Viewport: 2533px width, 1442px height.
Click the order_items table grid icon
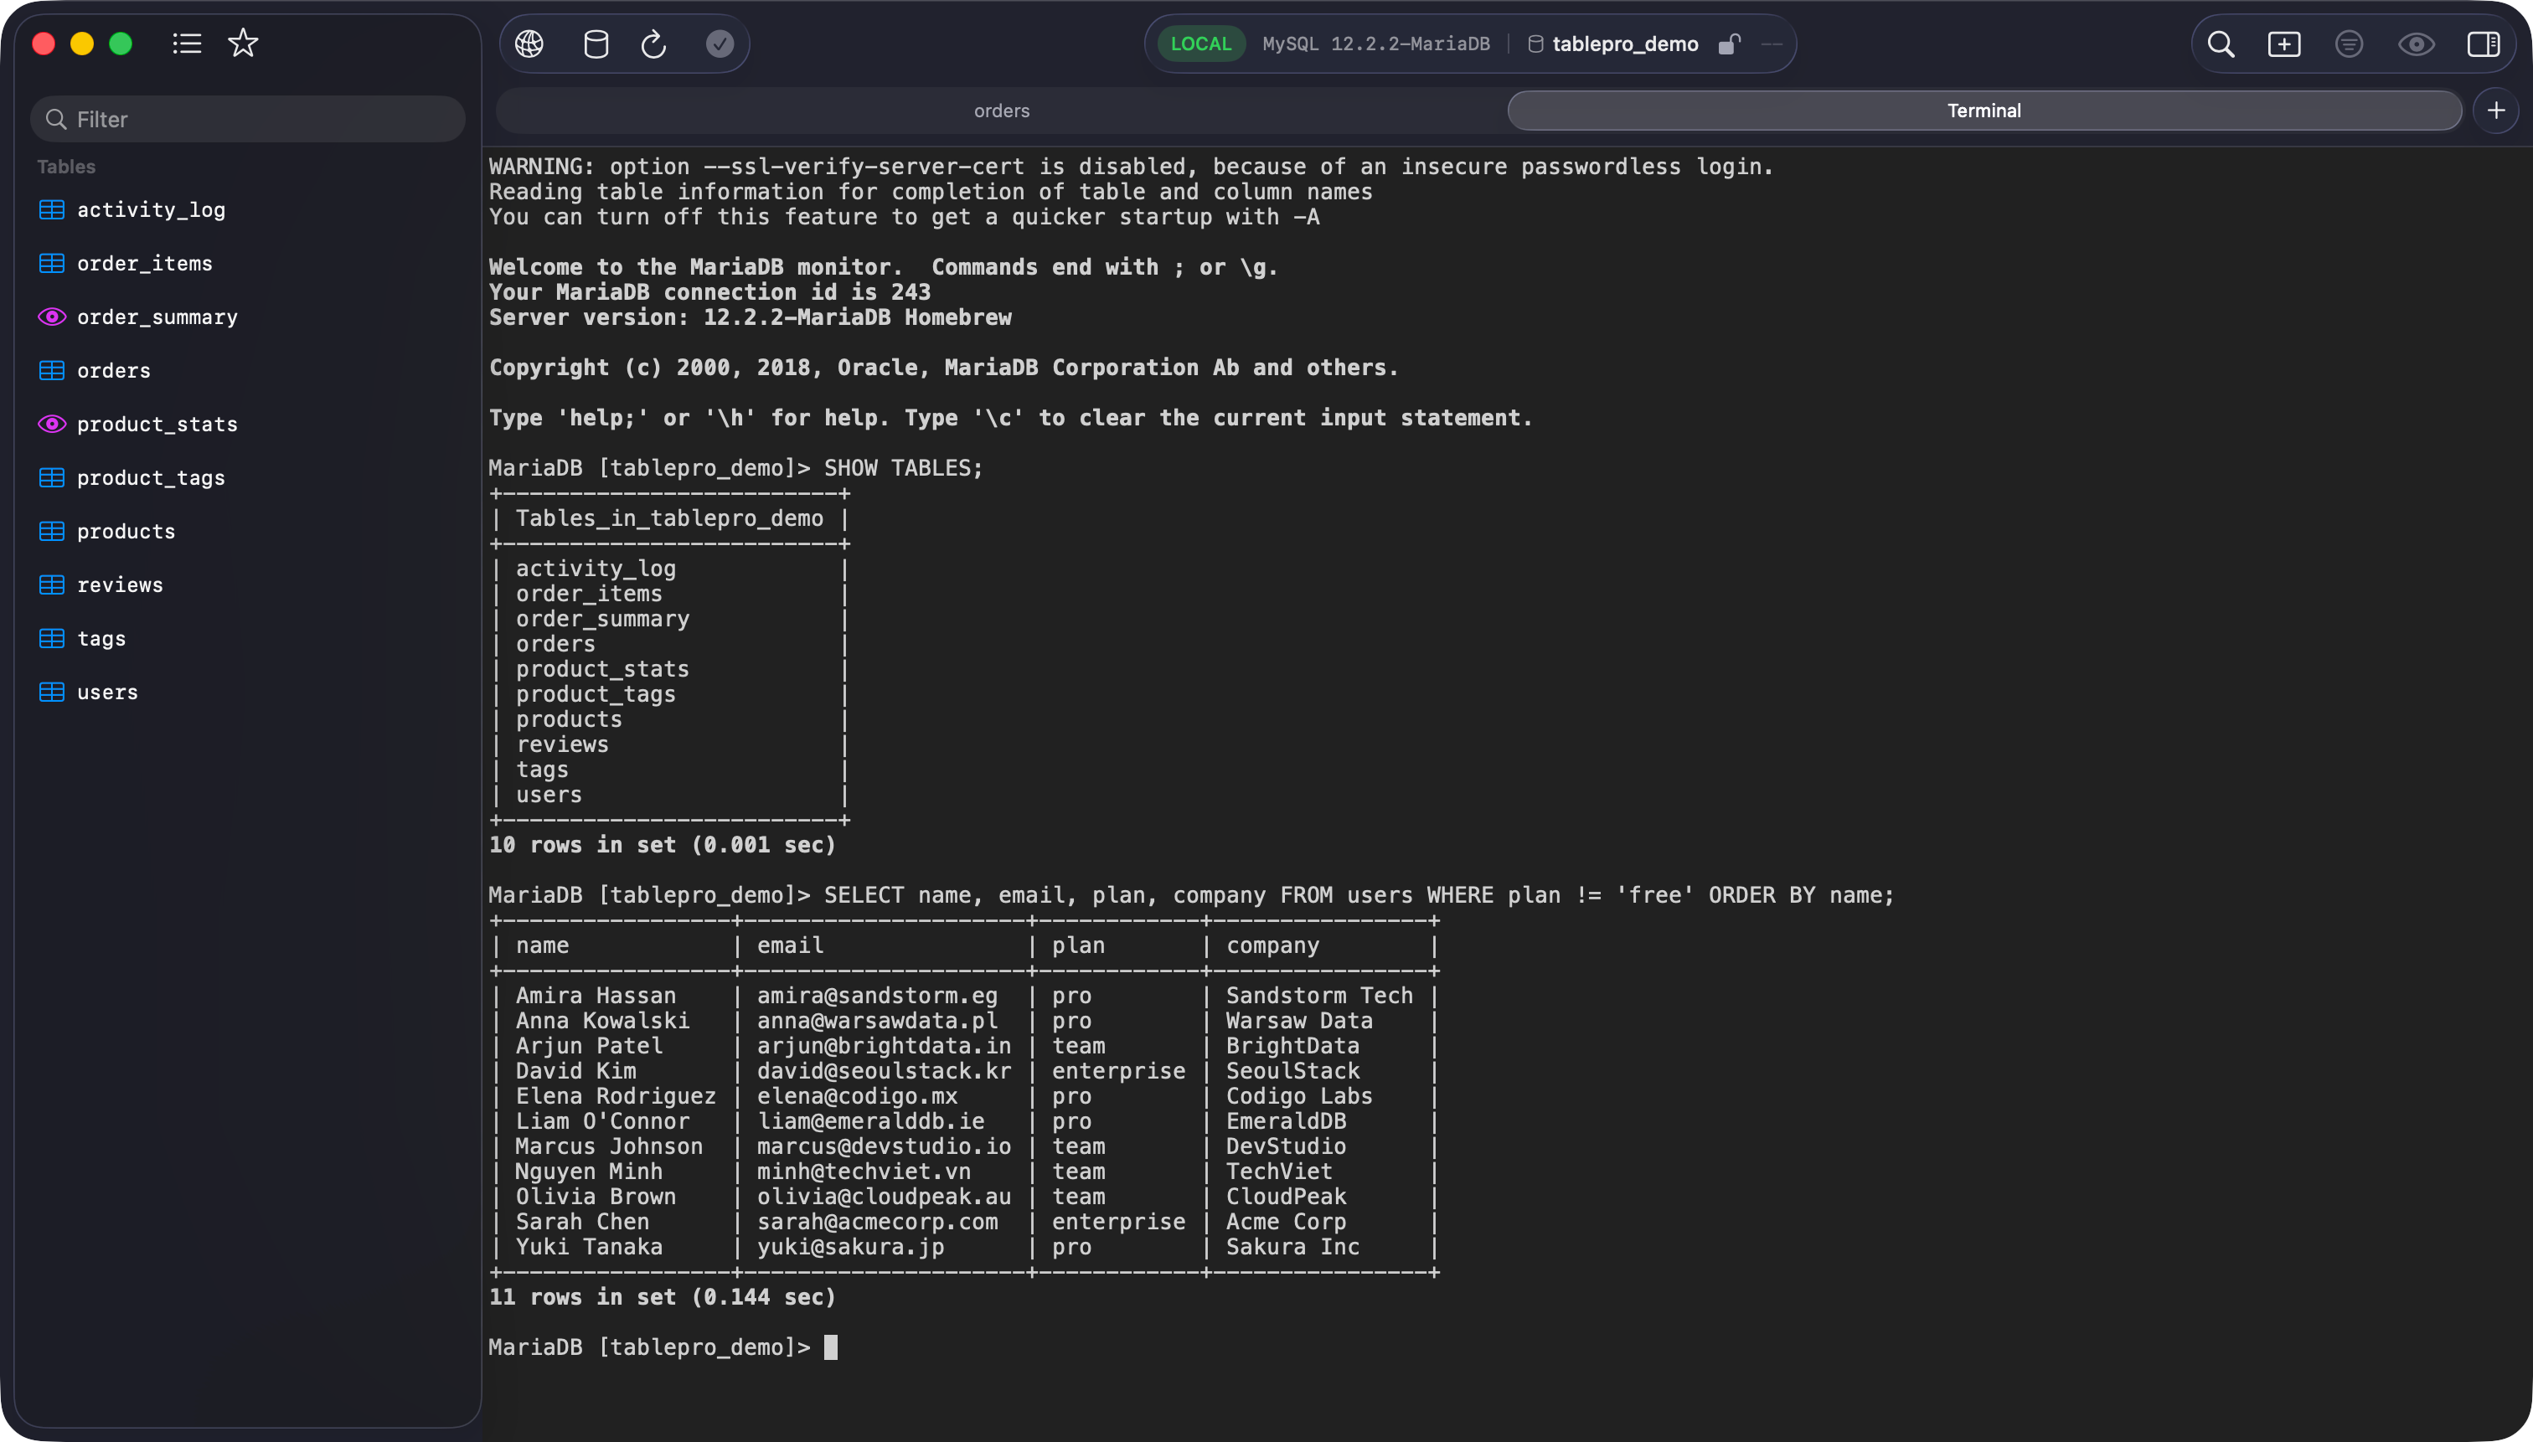click(51, 264)
